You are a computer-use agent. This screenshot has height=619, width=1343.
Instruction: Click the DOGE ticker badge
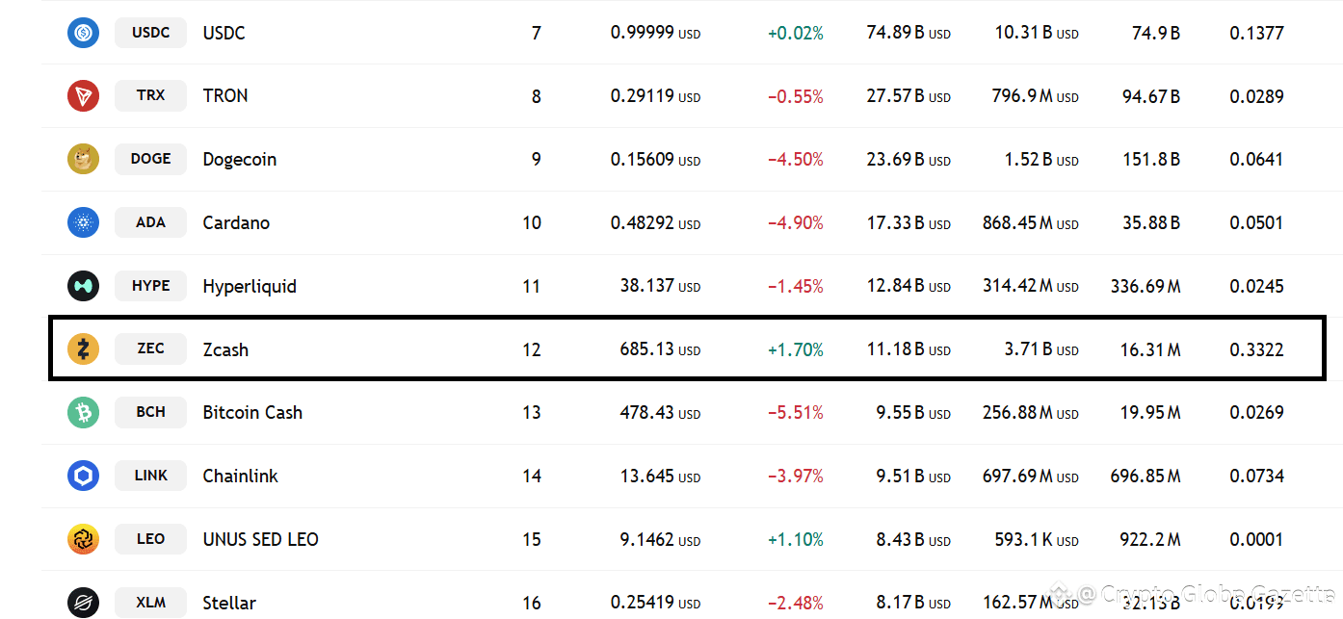tap(150, 159)
